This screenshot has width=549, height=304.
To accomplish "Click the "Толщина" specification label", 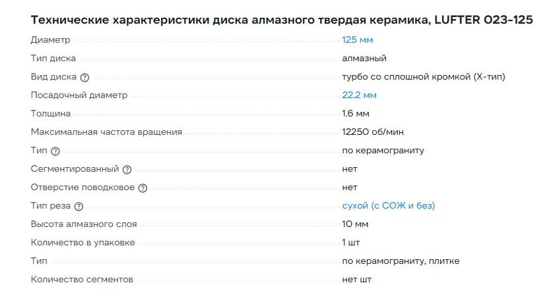I will click(x=51, y=114).
